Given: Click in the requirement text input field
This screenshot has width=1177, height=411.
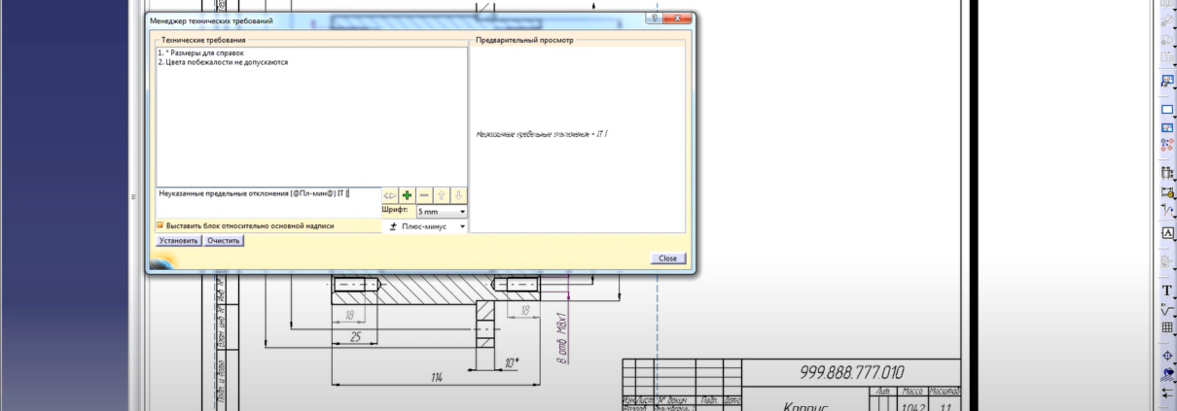Looking at the screenshot, I should click(x=263, y=193).
